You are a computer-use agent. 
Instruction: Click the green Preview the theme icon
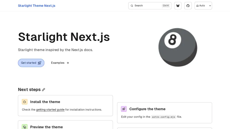click(x=25, y=127)
